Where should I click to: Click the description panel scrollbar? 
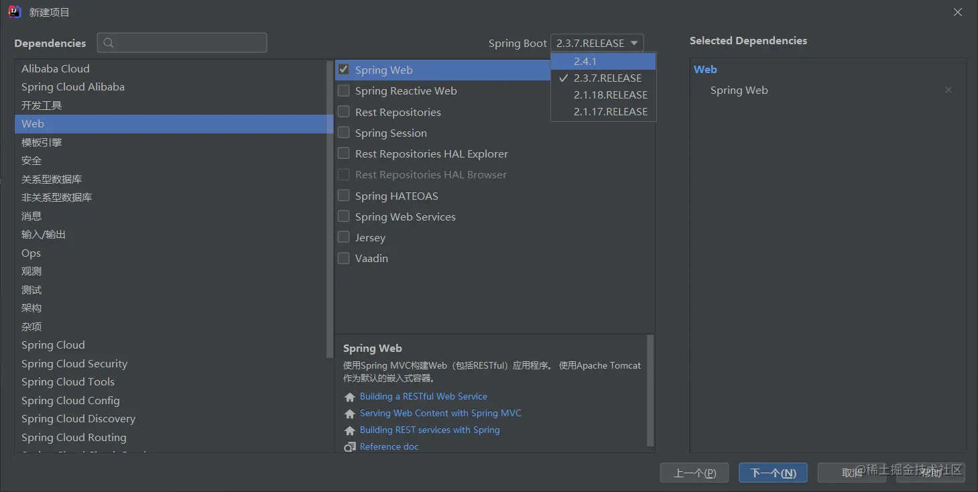coord(650,390)
